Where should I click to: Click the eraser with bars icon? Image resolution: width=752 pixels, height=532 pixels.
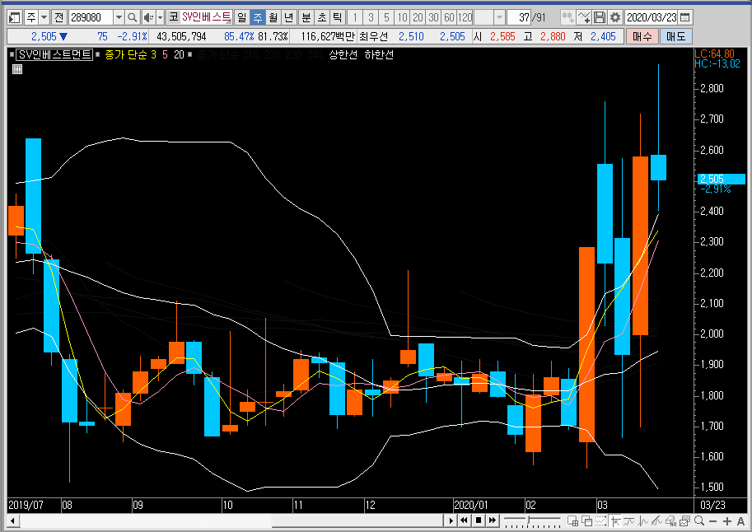pyautogui.click(x=671, y=520)
